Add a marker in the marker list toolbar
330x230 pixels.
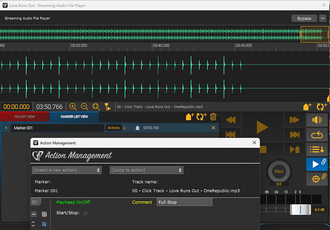tap(189, 116)
